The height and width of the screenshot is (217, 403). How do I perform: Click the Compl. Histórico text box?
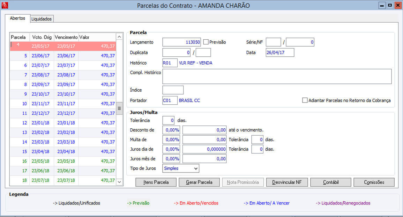point(277,77)
